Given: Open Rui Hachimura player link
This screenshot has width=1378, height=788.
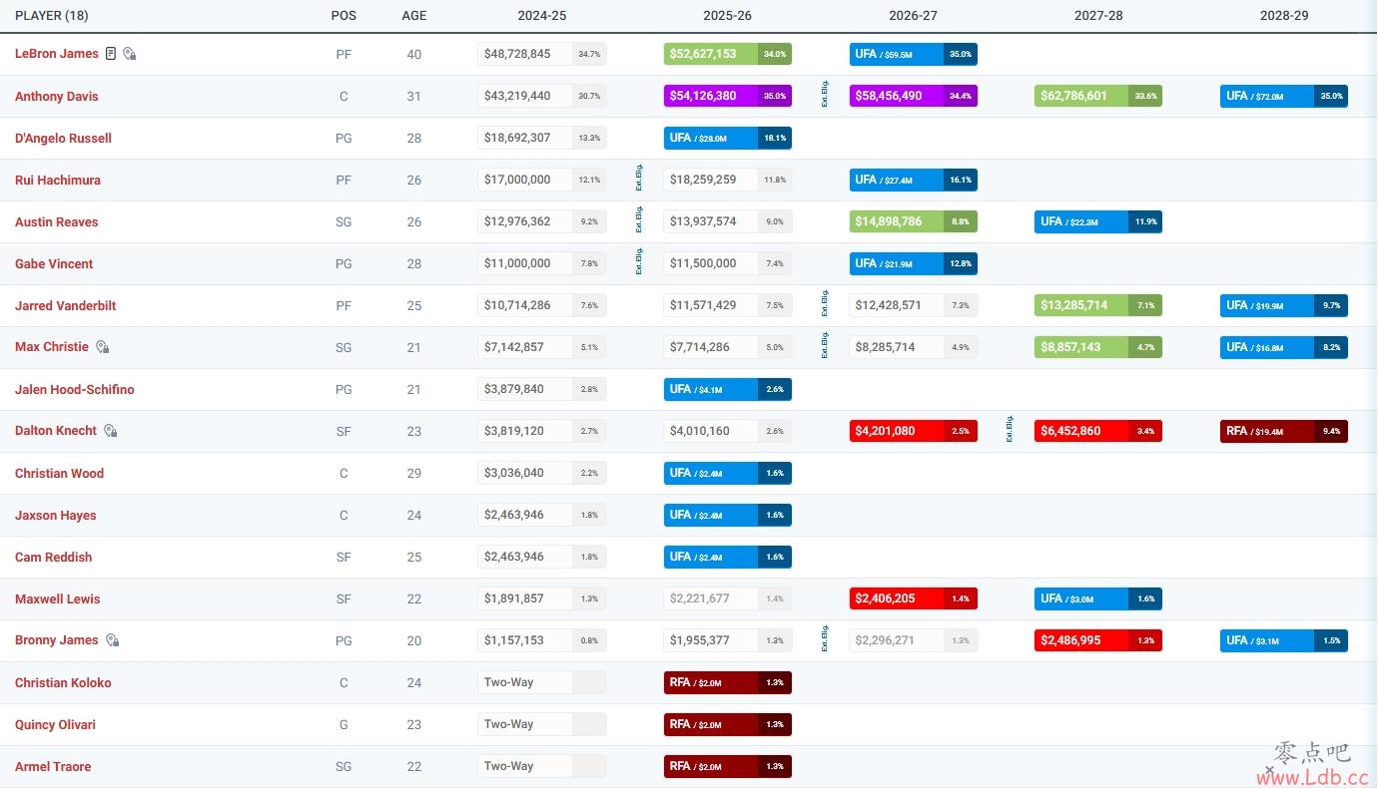Looking at the screenshot, I should (58, 181).
